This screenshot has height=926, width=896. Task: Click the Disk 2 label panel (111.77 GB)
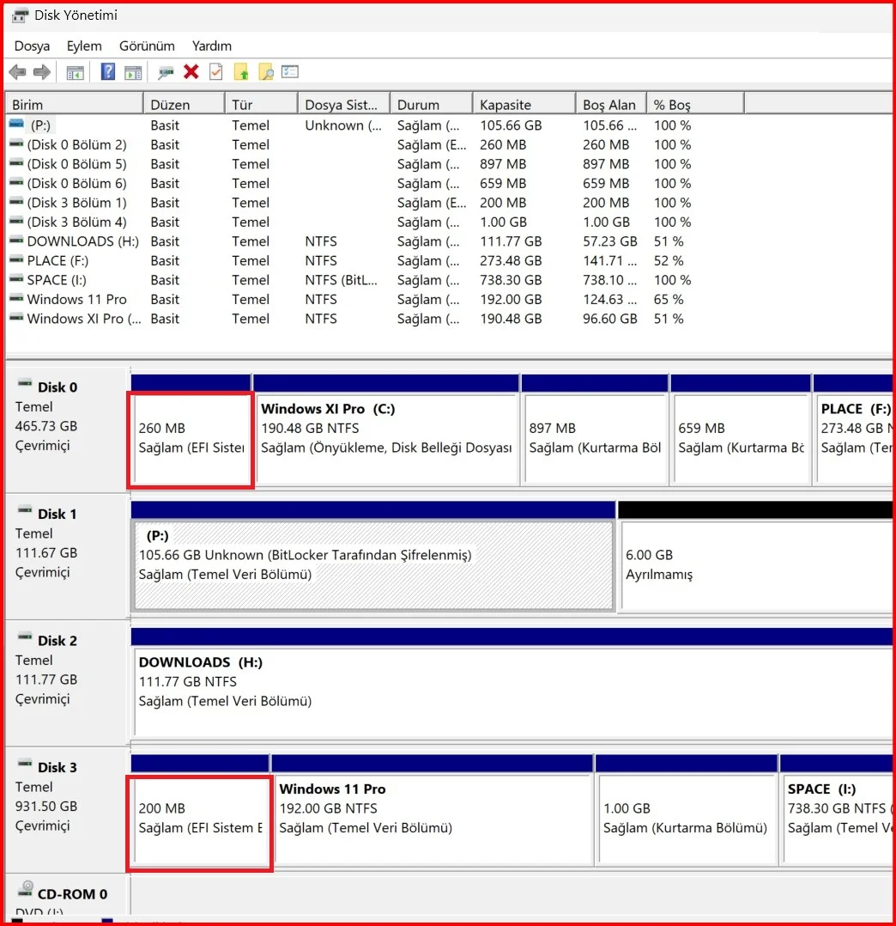coord(66,683)
